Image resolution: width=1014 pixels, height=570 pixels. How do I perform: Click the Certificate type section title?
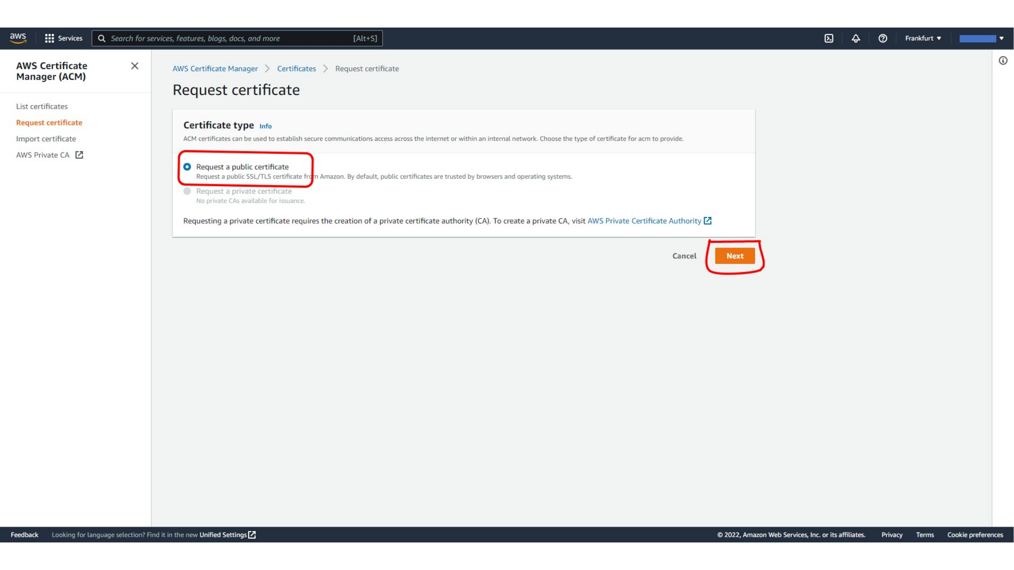(219, 125)
